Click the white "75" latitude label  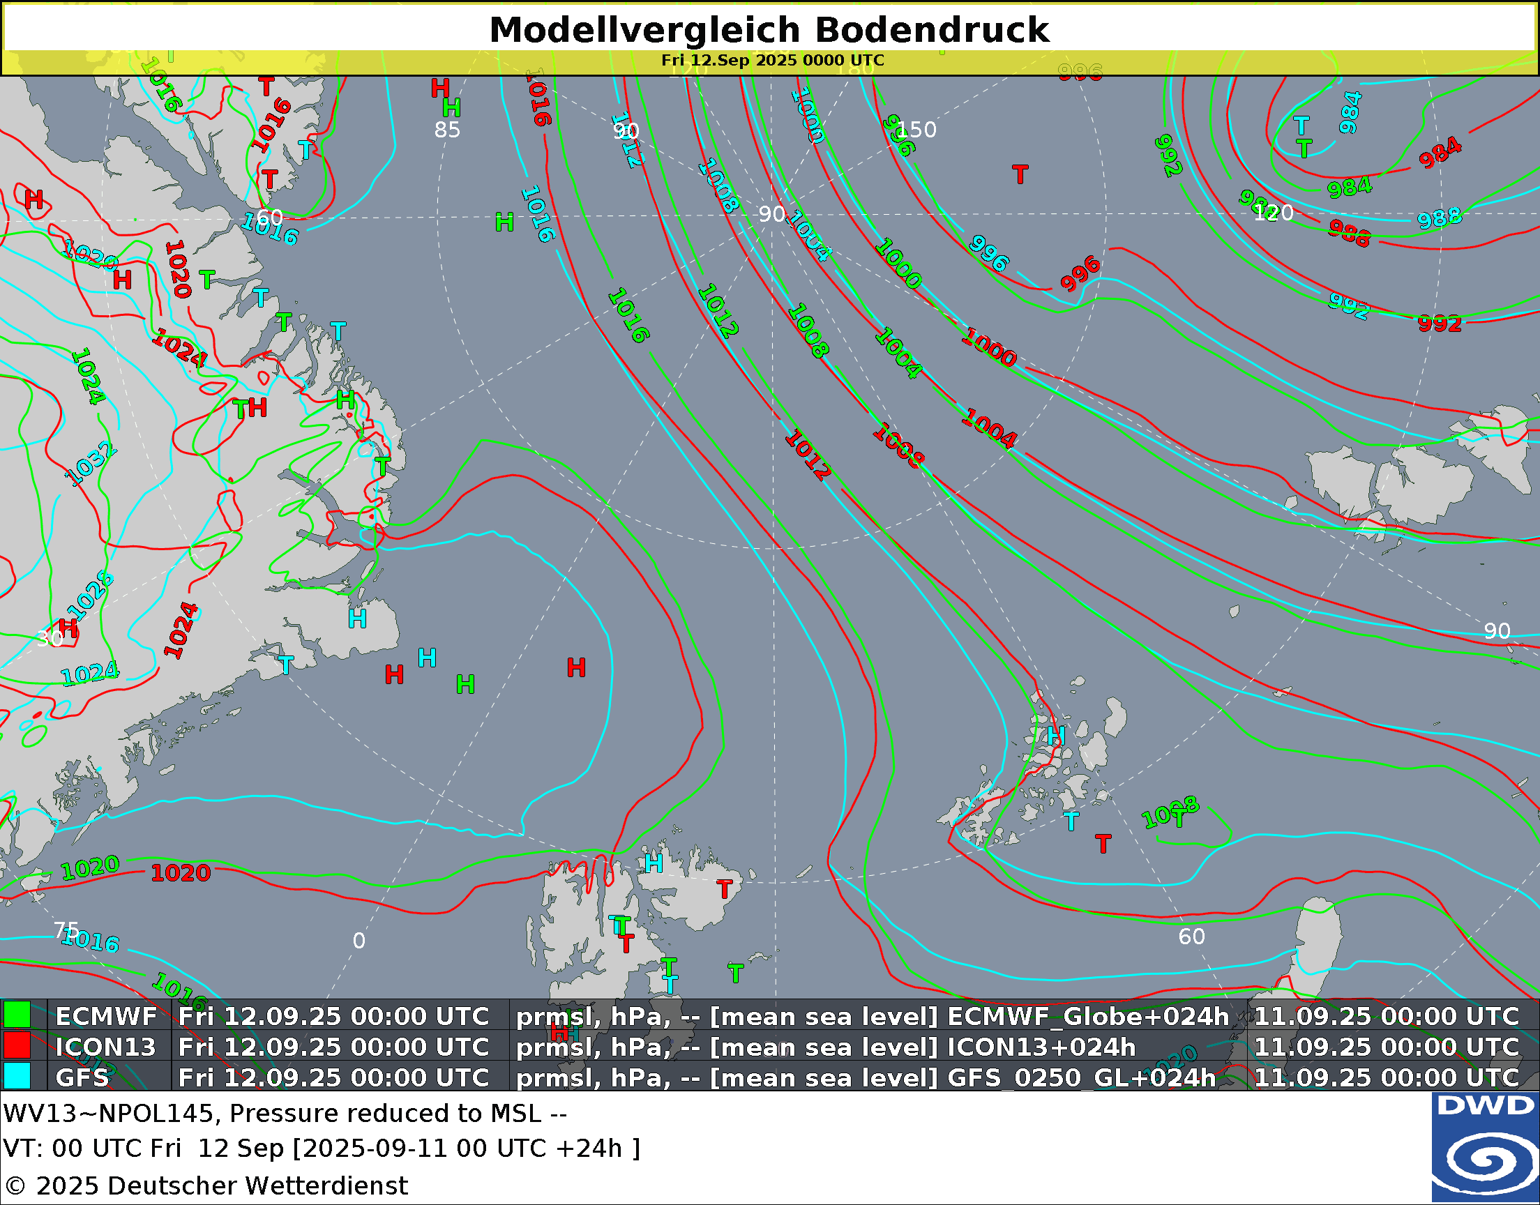(66, 930)
